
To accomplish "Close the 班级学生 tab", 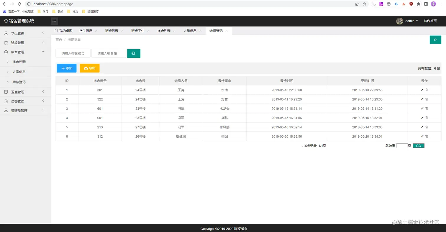I will tap(148, 31).
